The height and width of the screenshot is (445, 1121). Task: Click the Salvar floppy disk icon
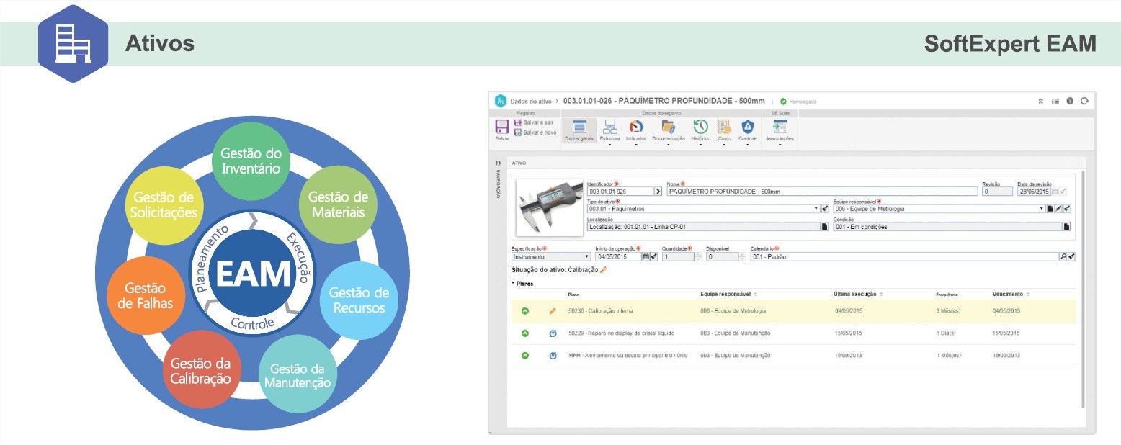(502, 127)
